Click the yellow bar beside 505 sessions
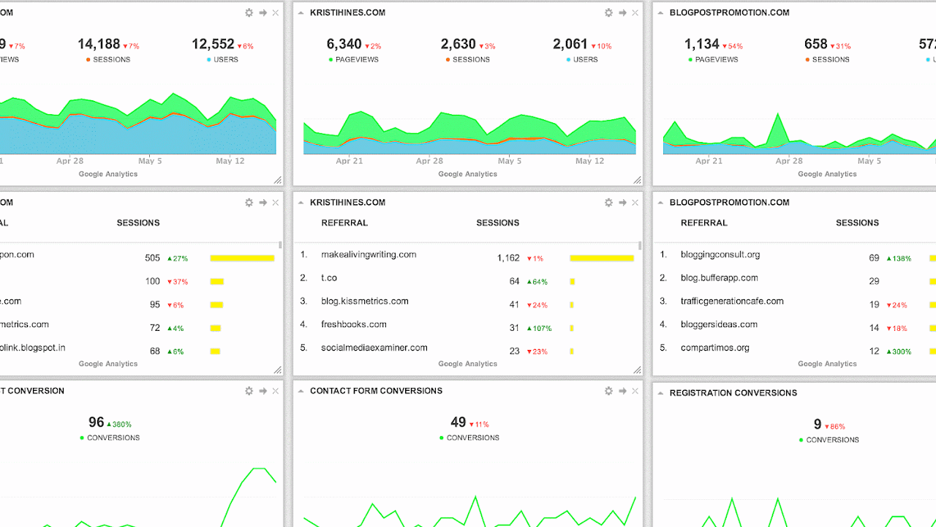 [x=242, y=258]
